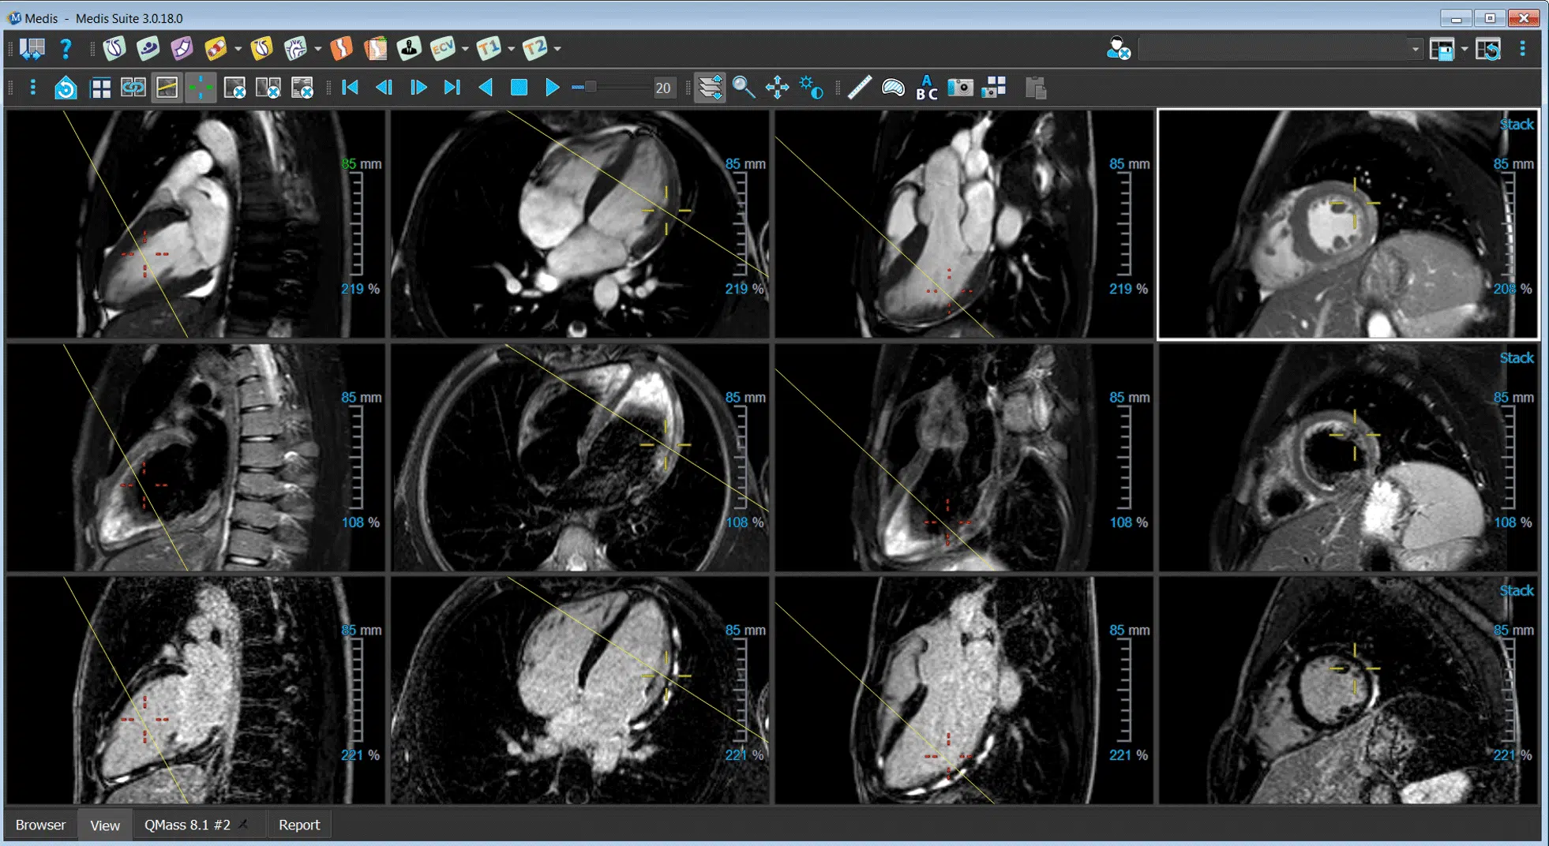Choose the ABC text annotation tool

[926, 88]
